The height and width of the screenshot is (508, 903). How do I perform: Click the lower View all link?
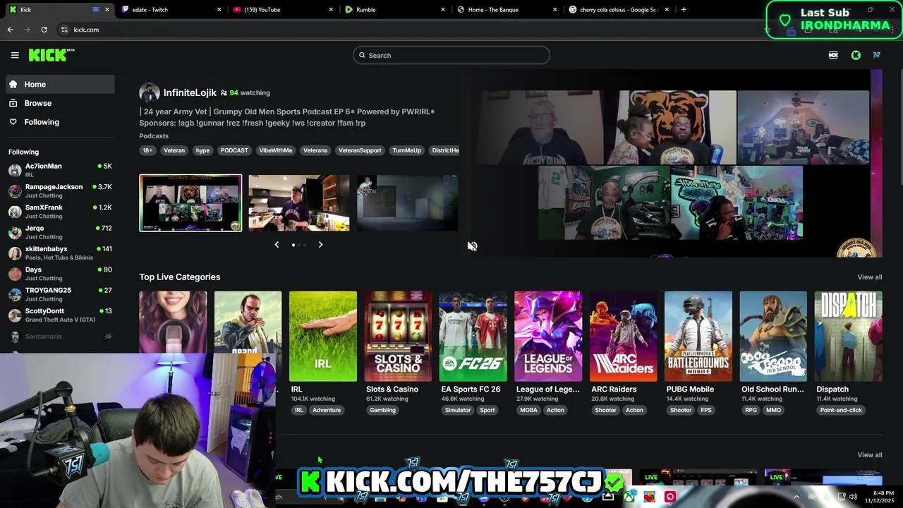point(869,455)
